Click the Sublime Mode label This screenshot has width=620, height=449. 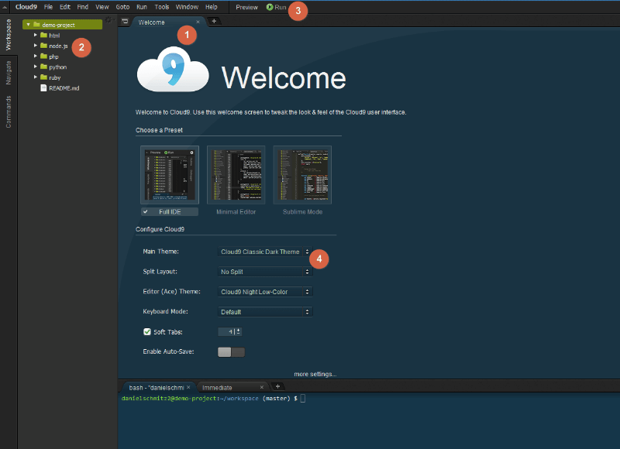tap(302, 211)
